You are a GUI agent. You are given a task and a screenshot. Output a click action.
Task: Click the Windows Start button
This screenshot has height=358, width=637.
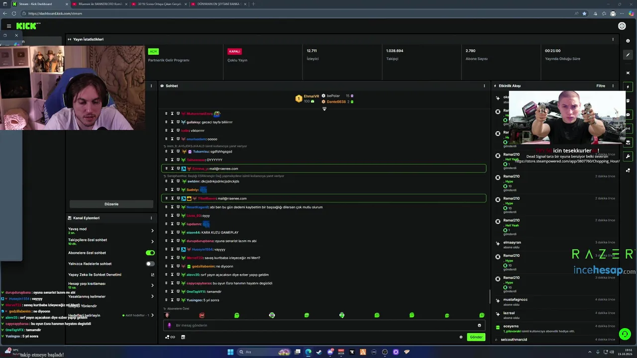point(230,352)
